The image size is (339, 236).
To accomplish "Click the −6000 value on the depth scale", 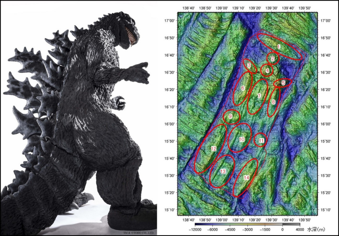I will (213, 229).
